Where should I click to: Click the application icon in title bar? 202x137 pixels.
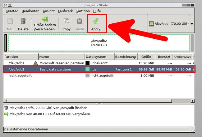click(x=10, y=5)
